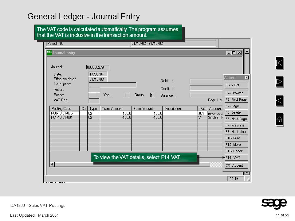
Task: Click the Debit total field
Action: point(206,81)
